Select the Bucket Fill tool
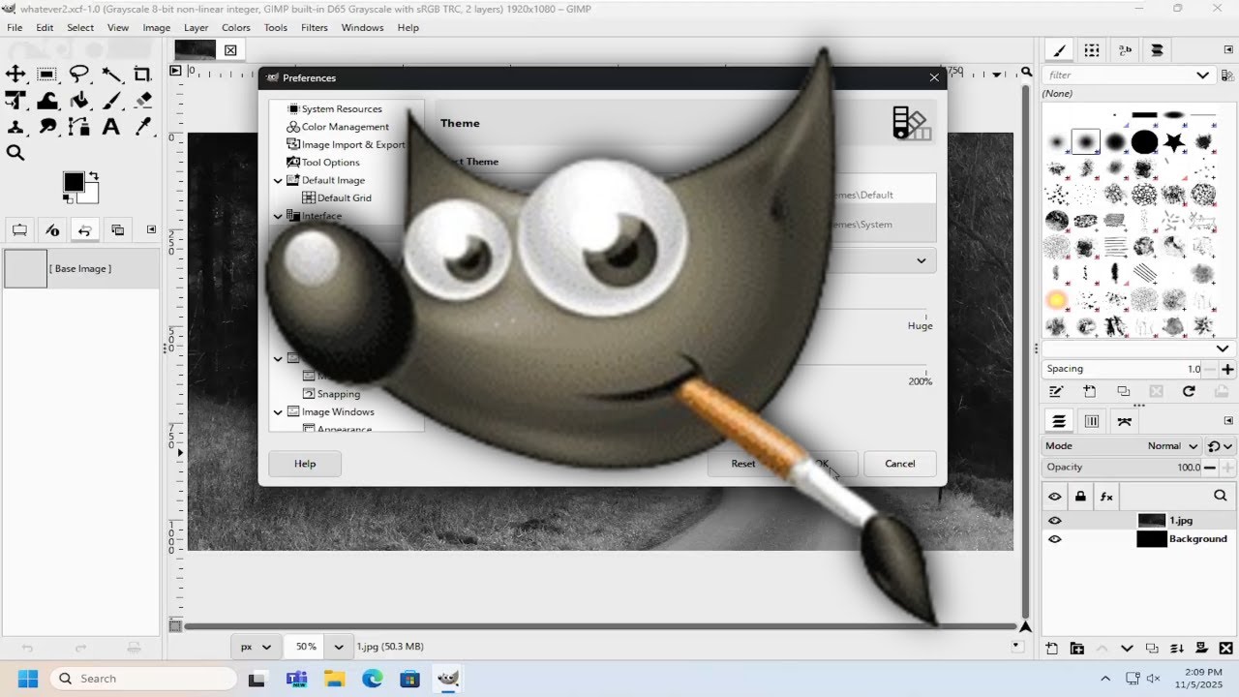Screen dimensions: 1239x697 click(79, 101)
